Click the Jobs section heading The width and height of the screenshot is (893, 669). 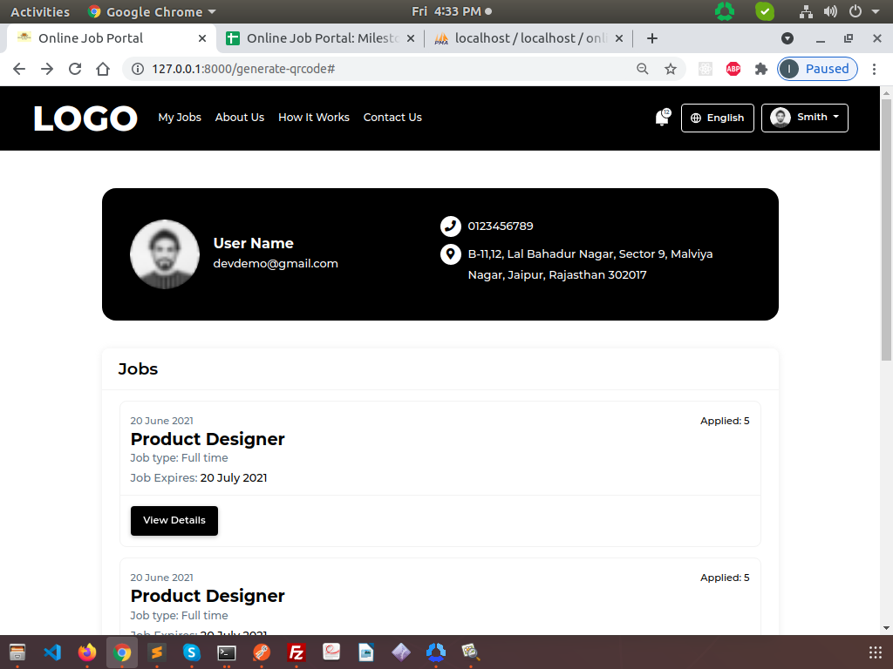(x=138, y=368)
